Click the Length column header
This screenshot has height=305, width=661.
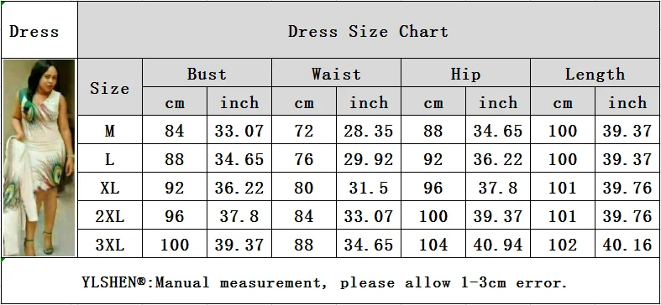point(595,74)
